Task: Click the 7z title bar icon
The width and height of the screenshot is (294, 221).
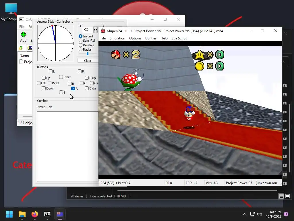Action: [x=22, y=19]
